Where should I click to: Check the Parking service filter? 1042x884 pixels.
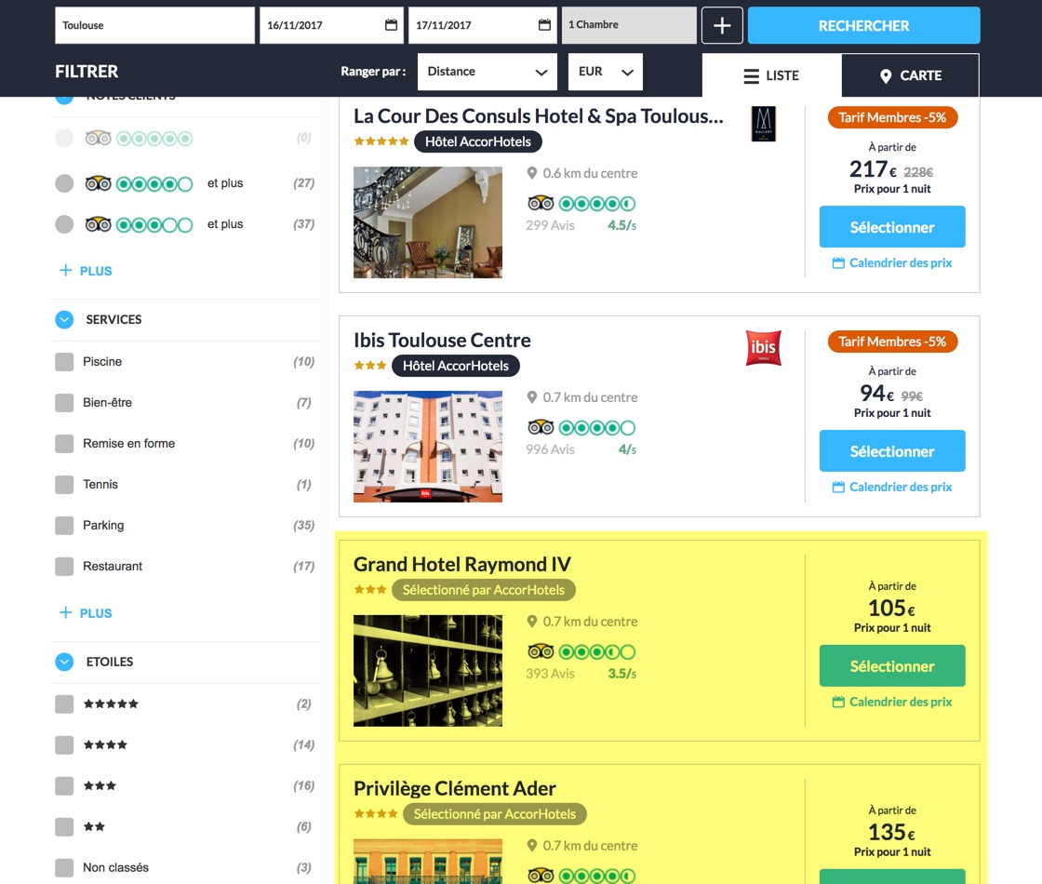pyautogui.click(x=64, y=526)
